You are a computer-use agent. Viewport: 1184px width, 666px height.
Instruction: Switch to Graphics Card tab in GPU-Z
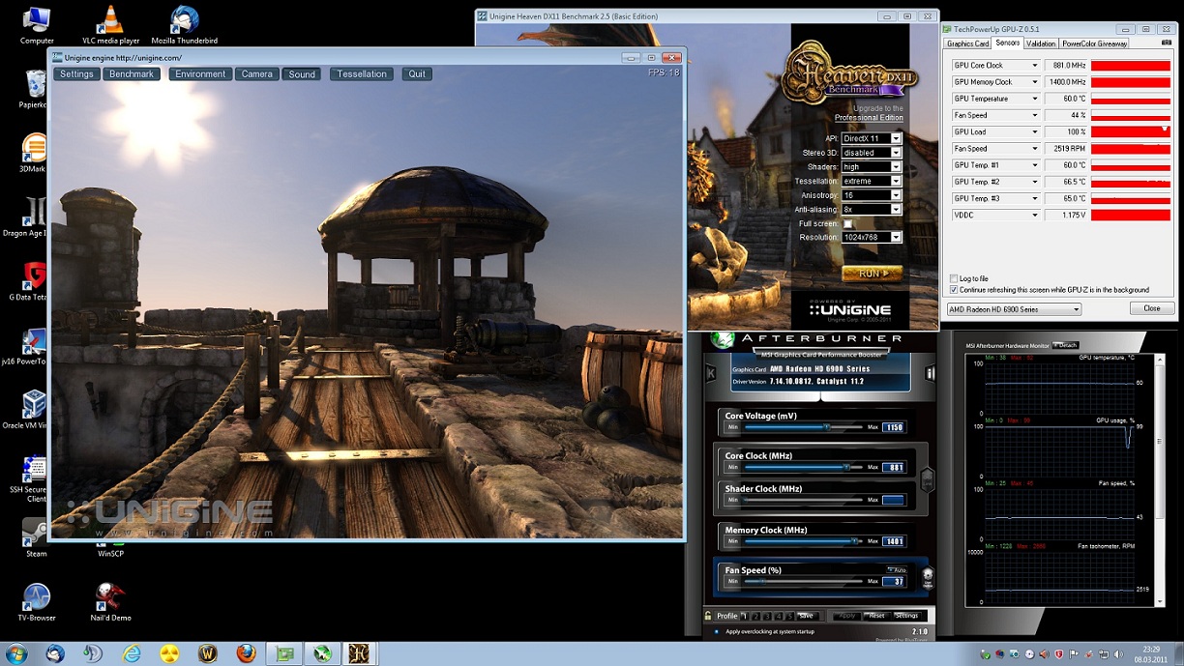(x=967, y=43)
